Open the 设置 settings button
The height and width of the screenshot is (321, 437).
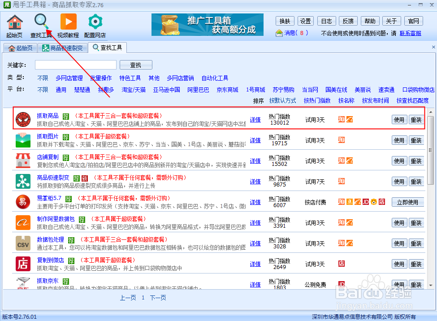(306, 21)
